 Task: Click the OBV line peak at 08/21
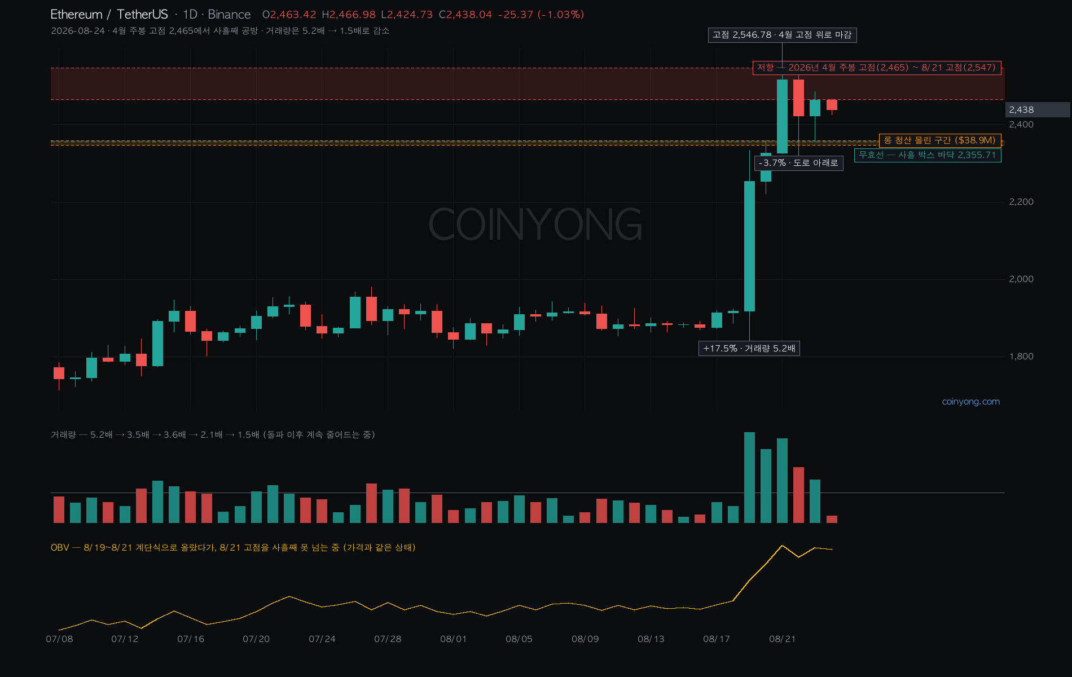click(x=782, y=546)
